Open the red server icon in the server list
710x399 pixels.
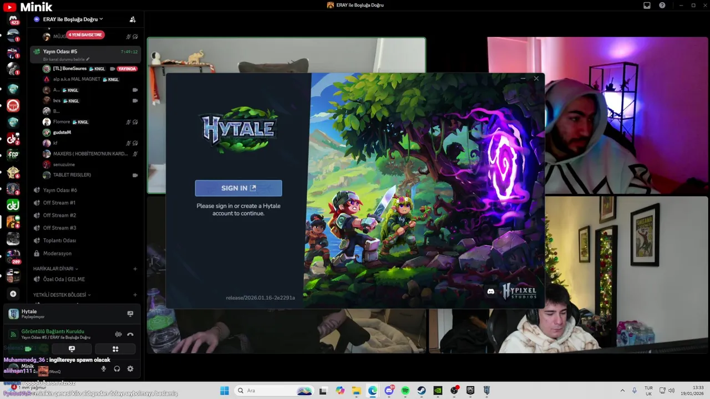(x=13, y=105)
